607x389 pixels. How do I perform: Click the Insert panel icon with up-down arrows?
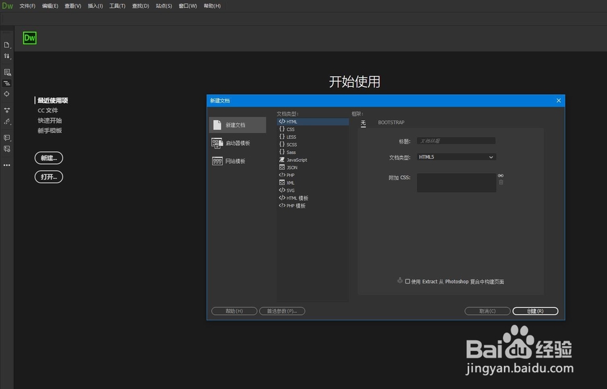[x=7, y=56]
